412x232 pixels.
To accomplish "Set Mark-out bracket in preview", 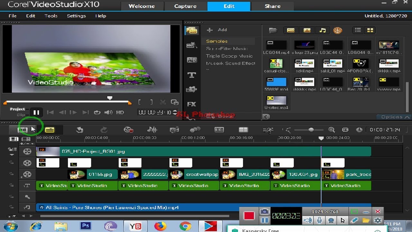I will [x=151, y=102].
